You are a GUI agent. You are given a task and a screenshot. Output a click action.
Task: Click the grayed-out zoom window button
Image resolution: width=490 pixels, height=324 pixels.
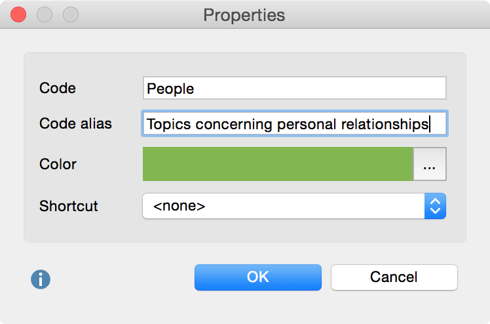(x=70, y=14)
